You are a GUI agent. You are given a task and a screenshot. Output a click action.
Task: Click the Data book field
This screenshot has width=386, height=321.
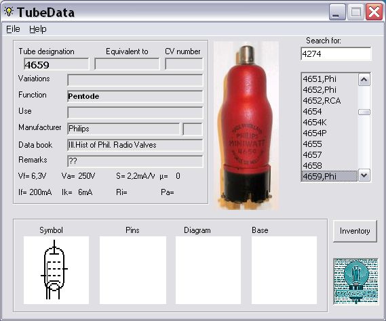coord(135,145)
